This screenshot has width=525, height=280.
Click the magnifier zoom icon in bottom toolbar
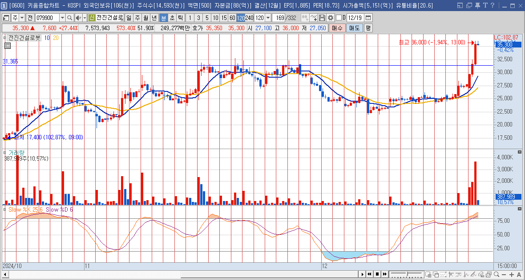497,274
